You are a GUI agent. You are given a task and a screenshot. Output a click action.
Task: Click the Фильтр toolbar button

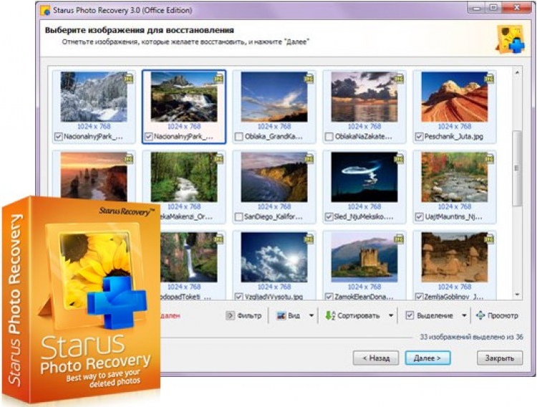[244, 315]
